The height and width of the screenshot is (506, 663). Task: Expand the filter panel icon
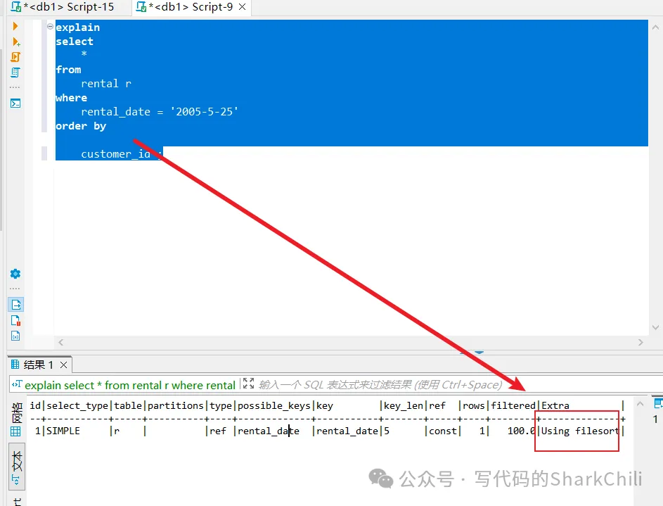coord(249,384)
